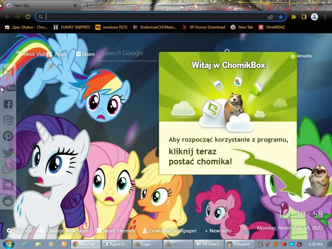Click the 16:30:58 clock widget
Viewport: 332px width, 249px height.
pyautogui.click(x=300, y=214)
